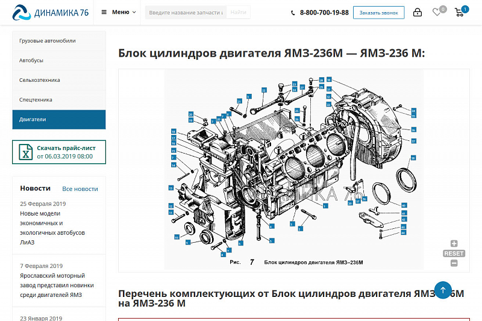The height and width of the screenshot is (321, 482).
Task: Select part marker 34 on the diagram
Action: (x=414, y=110)
